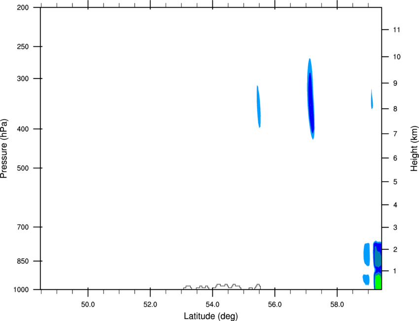Screen dimensions: 419x321
Task: Click the 'Latitude (deg)' axis title
Action: [x=210, y=316]
